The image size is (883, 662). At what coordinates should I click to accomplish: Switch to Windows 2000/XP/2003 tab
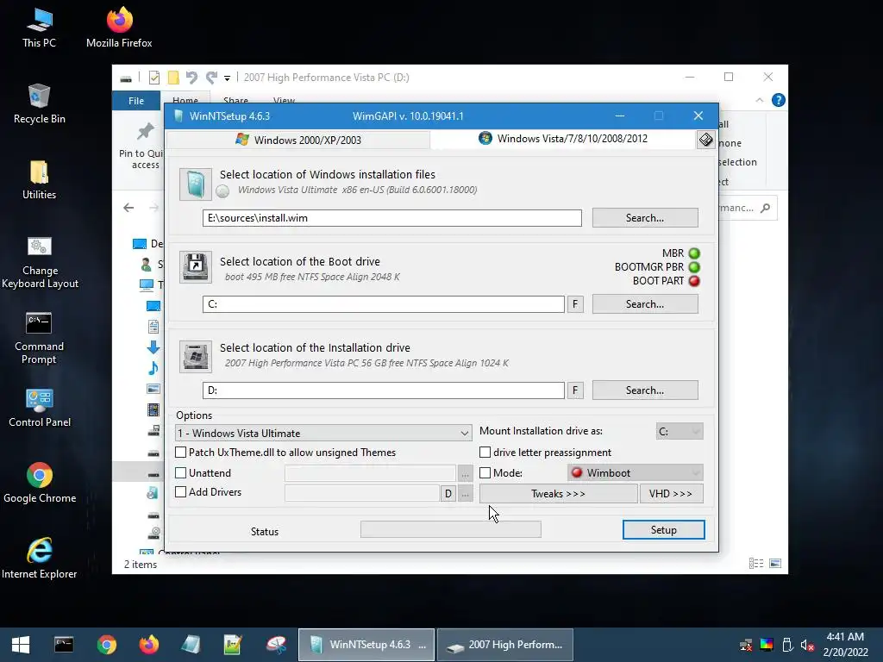tap(298, 140)
